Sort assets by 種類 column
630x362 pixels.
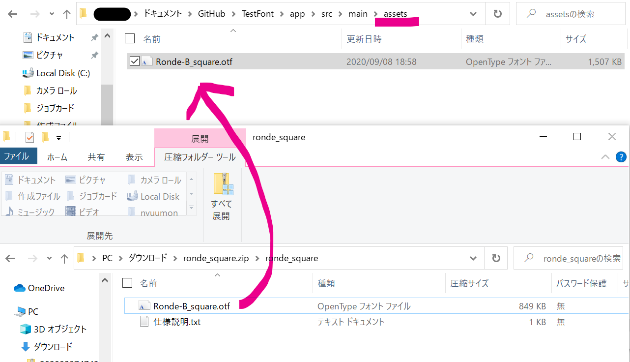coord(475,39)
